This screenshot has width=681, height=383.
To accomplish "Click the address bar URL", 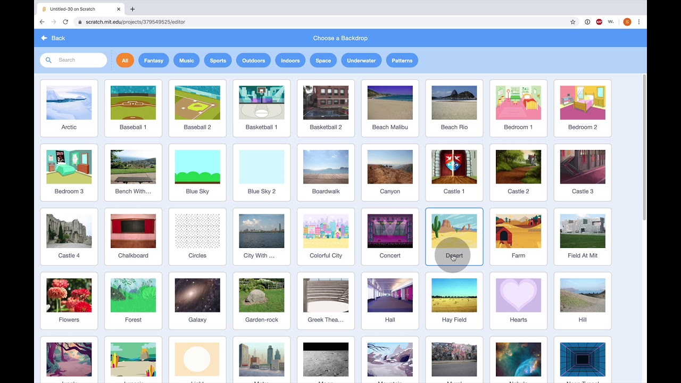I will [x=136, y=22].
